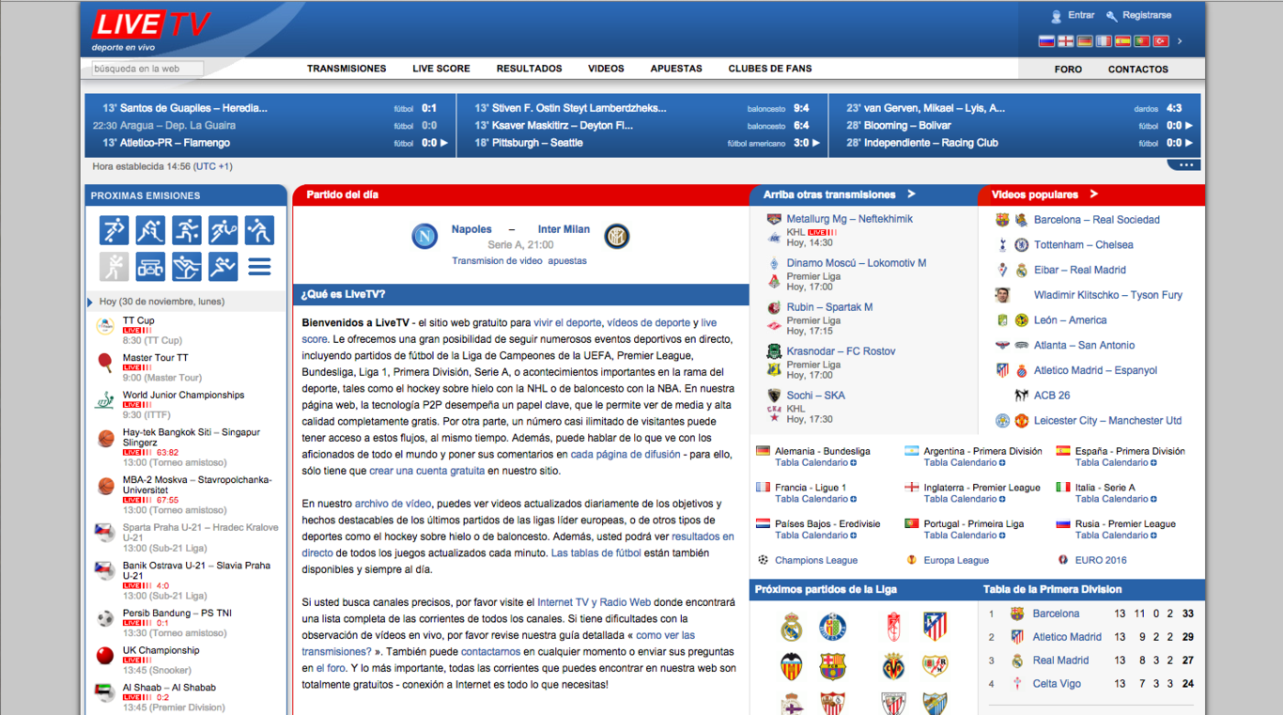
Task: Collapse the Hoy (30 de noviembre) section
Action: (90, 303)
